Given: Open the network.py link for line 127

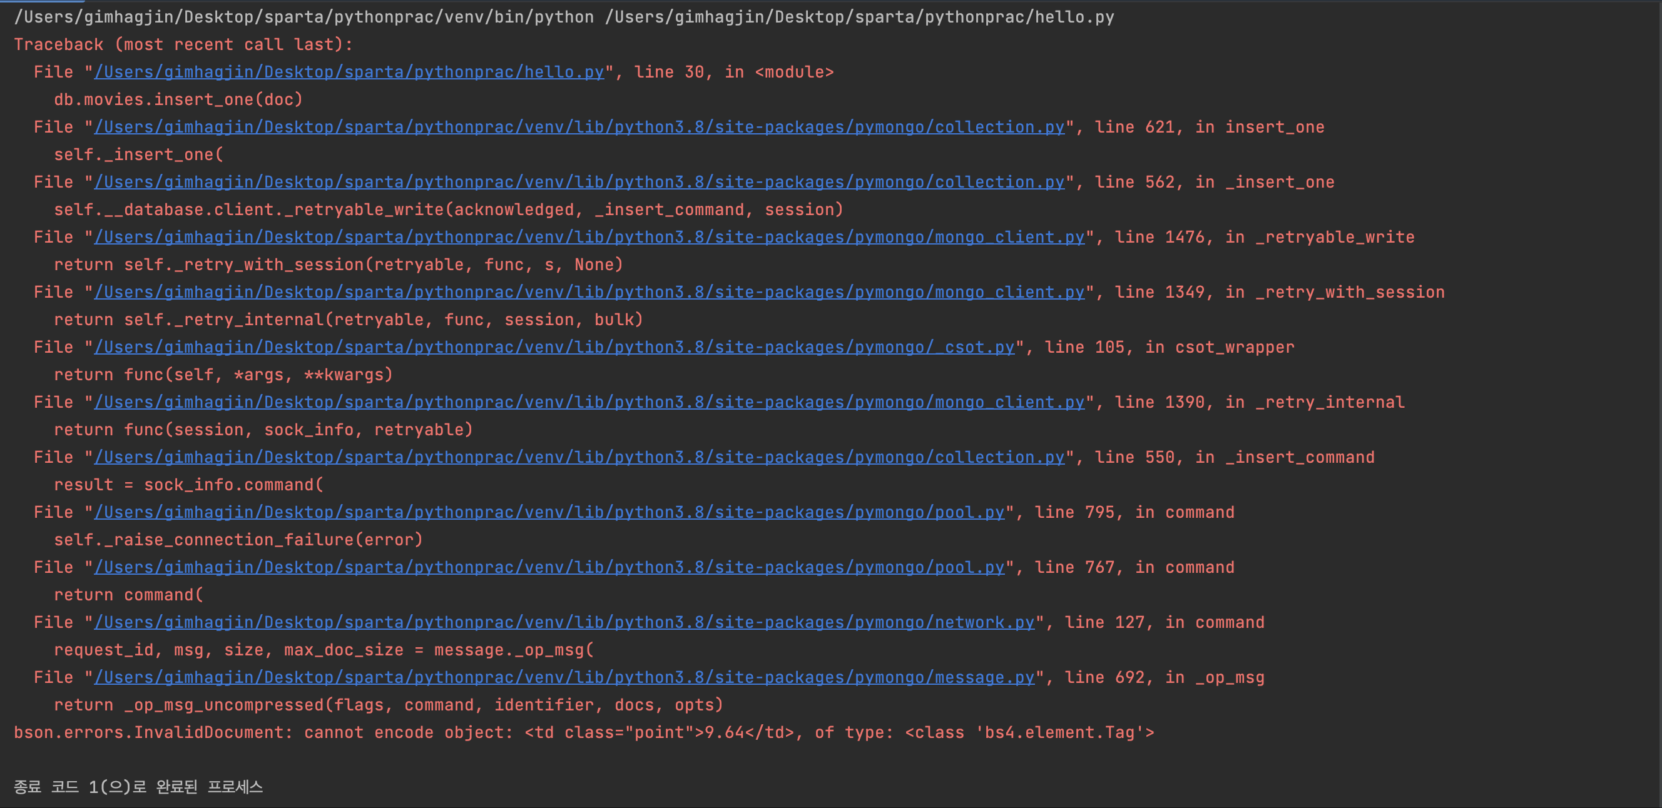Looking at the screenshot, I should pos(564,622).
